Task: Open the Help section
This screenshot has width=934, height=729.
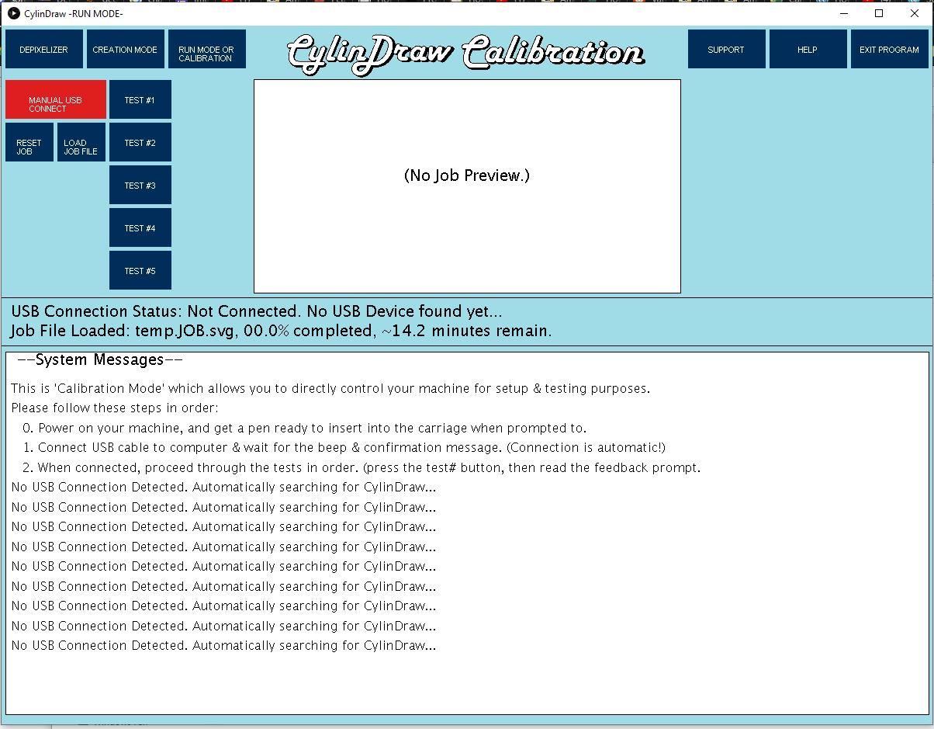Action: tap(808, 48)
